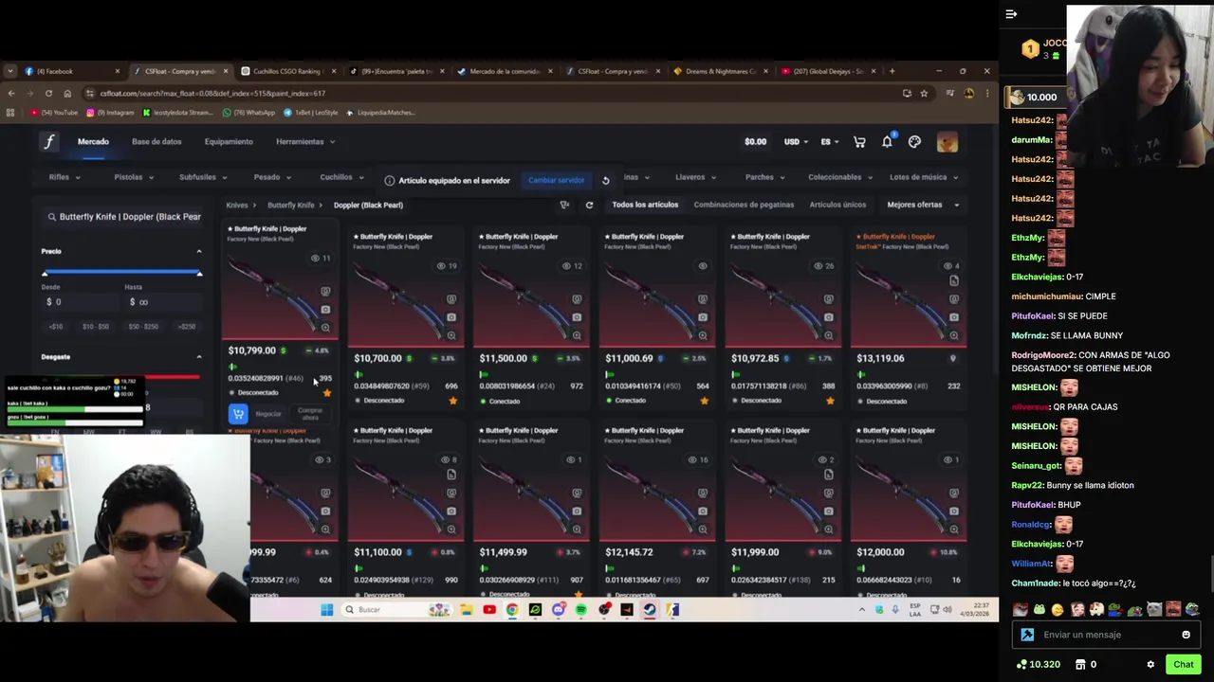The width and height of the screenshot is (1214, 682).
Task: Click the green Chat button
Action: (1183, 665)
